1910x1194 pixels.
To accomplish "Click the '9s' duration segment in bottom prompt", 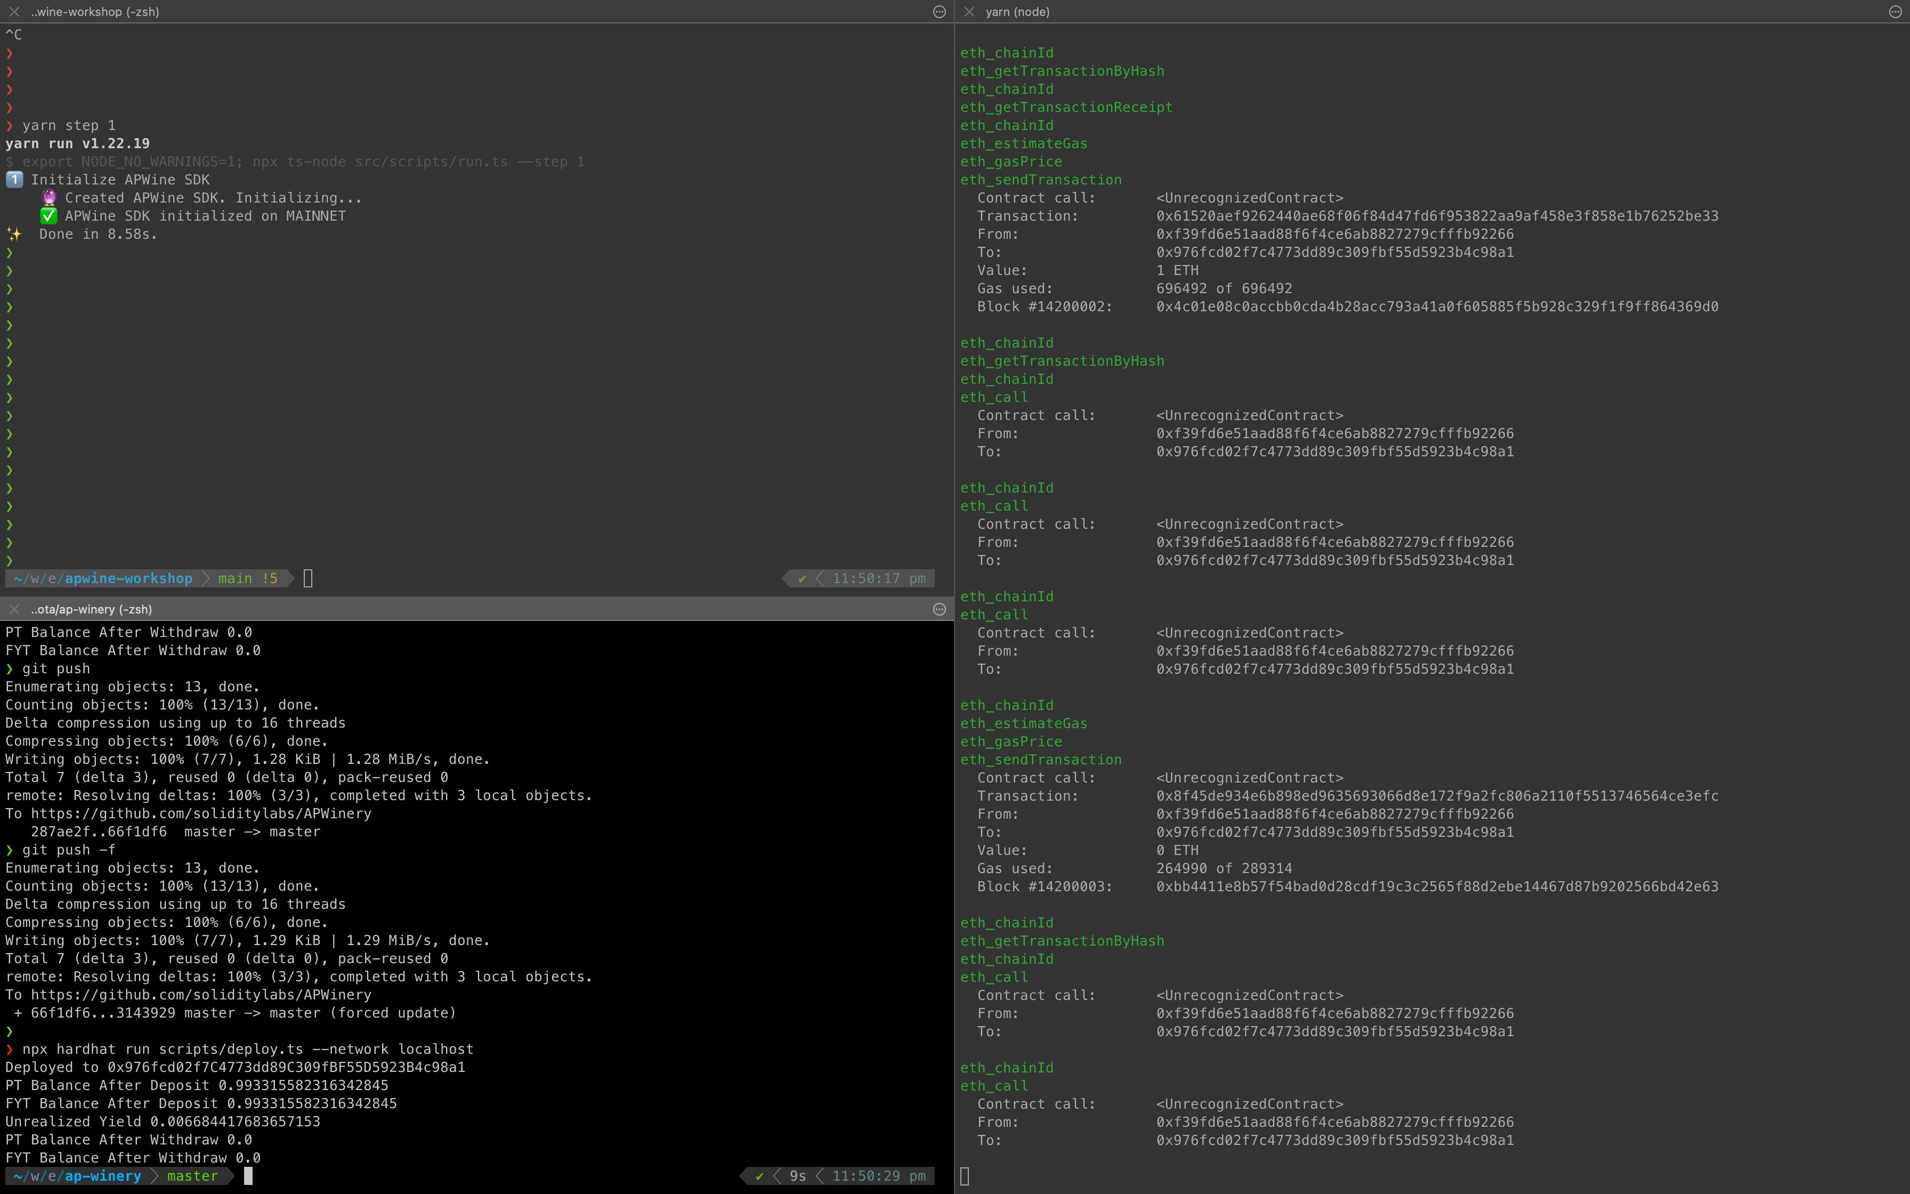I will click(x=798, y=1176).
